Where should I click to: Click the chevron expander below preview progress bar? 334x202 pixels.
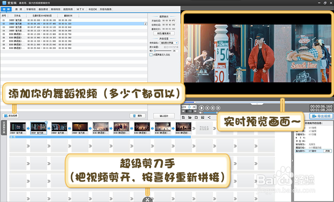pyautogui.click(x=257, y=104)
